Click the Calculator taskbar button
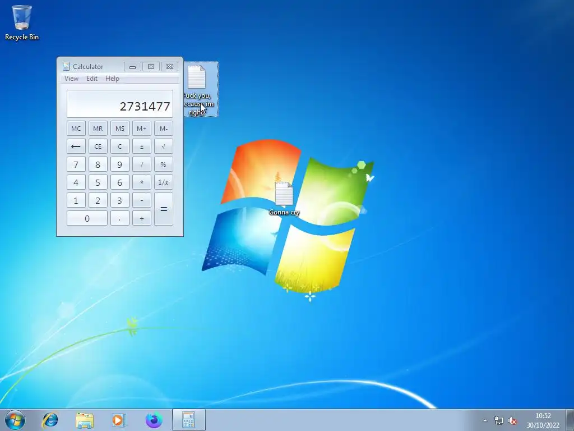This screenshot has height=431, width=574. tap(188, 420)
